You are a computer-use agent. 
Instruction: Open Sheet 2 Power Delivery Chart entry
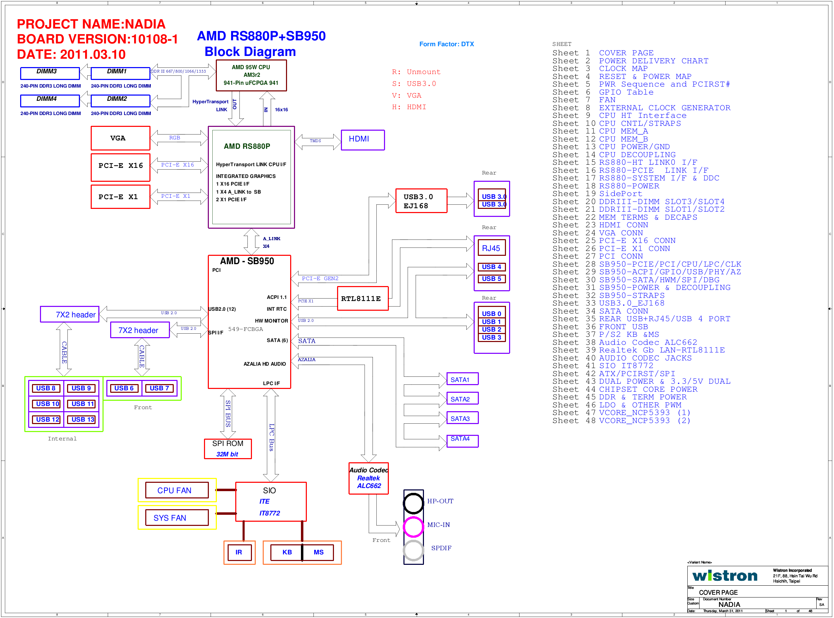[653, 61]
